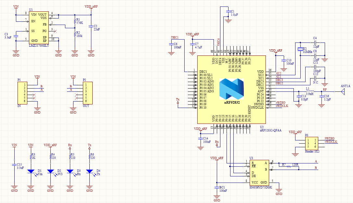Select the SWDIO net label next to P3
Screen dimensions: 353x203
click(x=329, y=138)
